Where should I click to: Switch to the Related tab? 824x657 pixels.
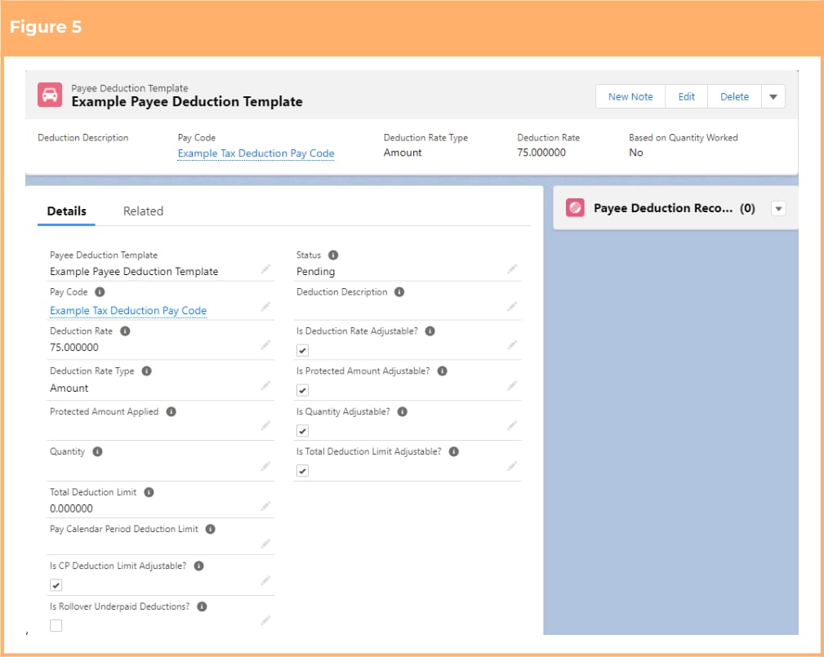(143, 211)
